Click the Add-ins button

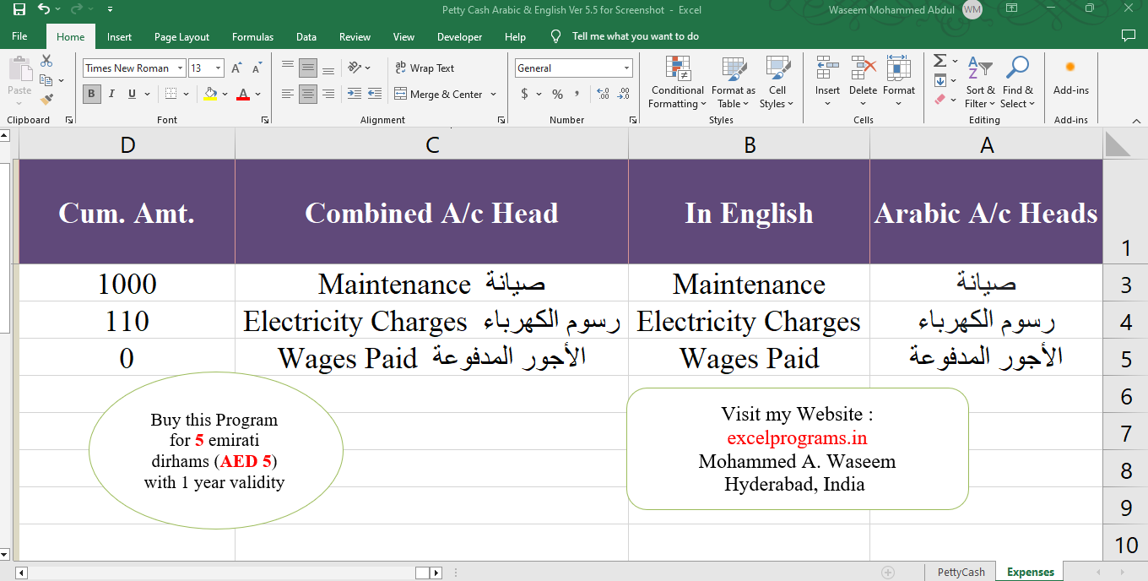tap(1070, 76)
